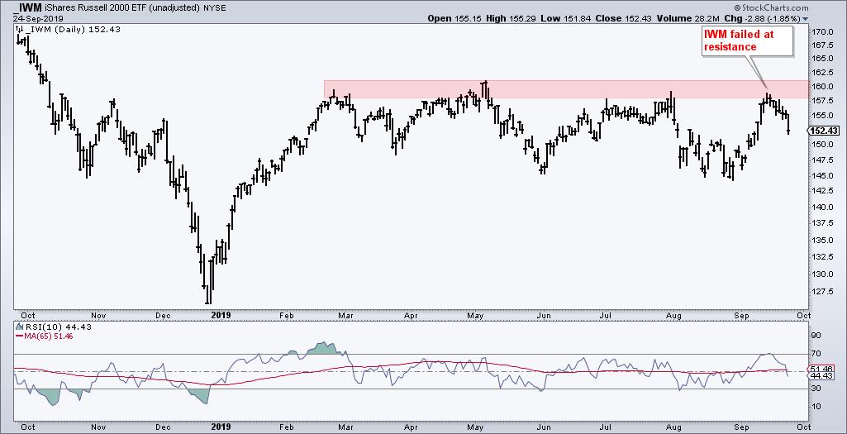
Task: Click the Nov label under the price chart
Action: pos(98,315)
